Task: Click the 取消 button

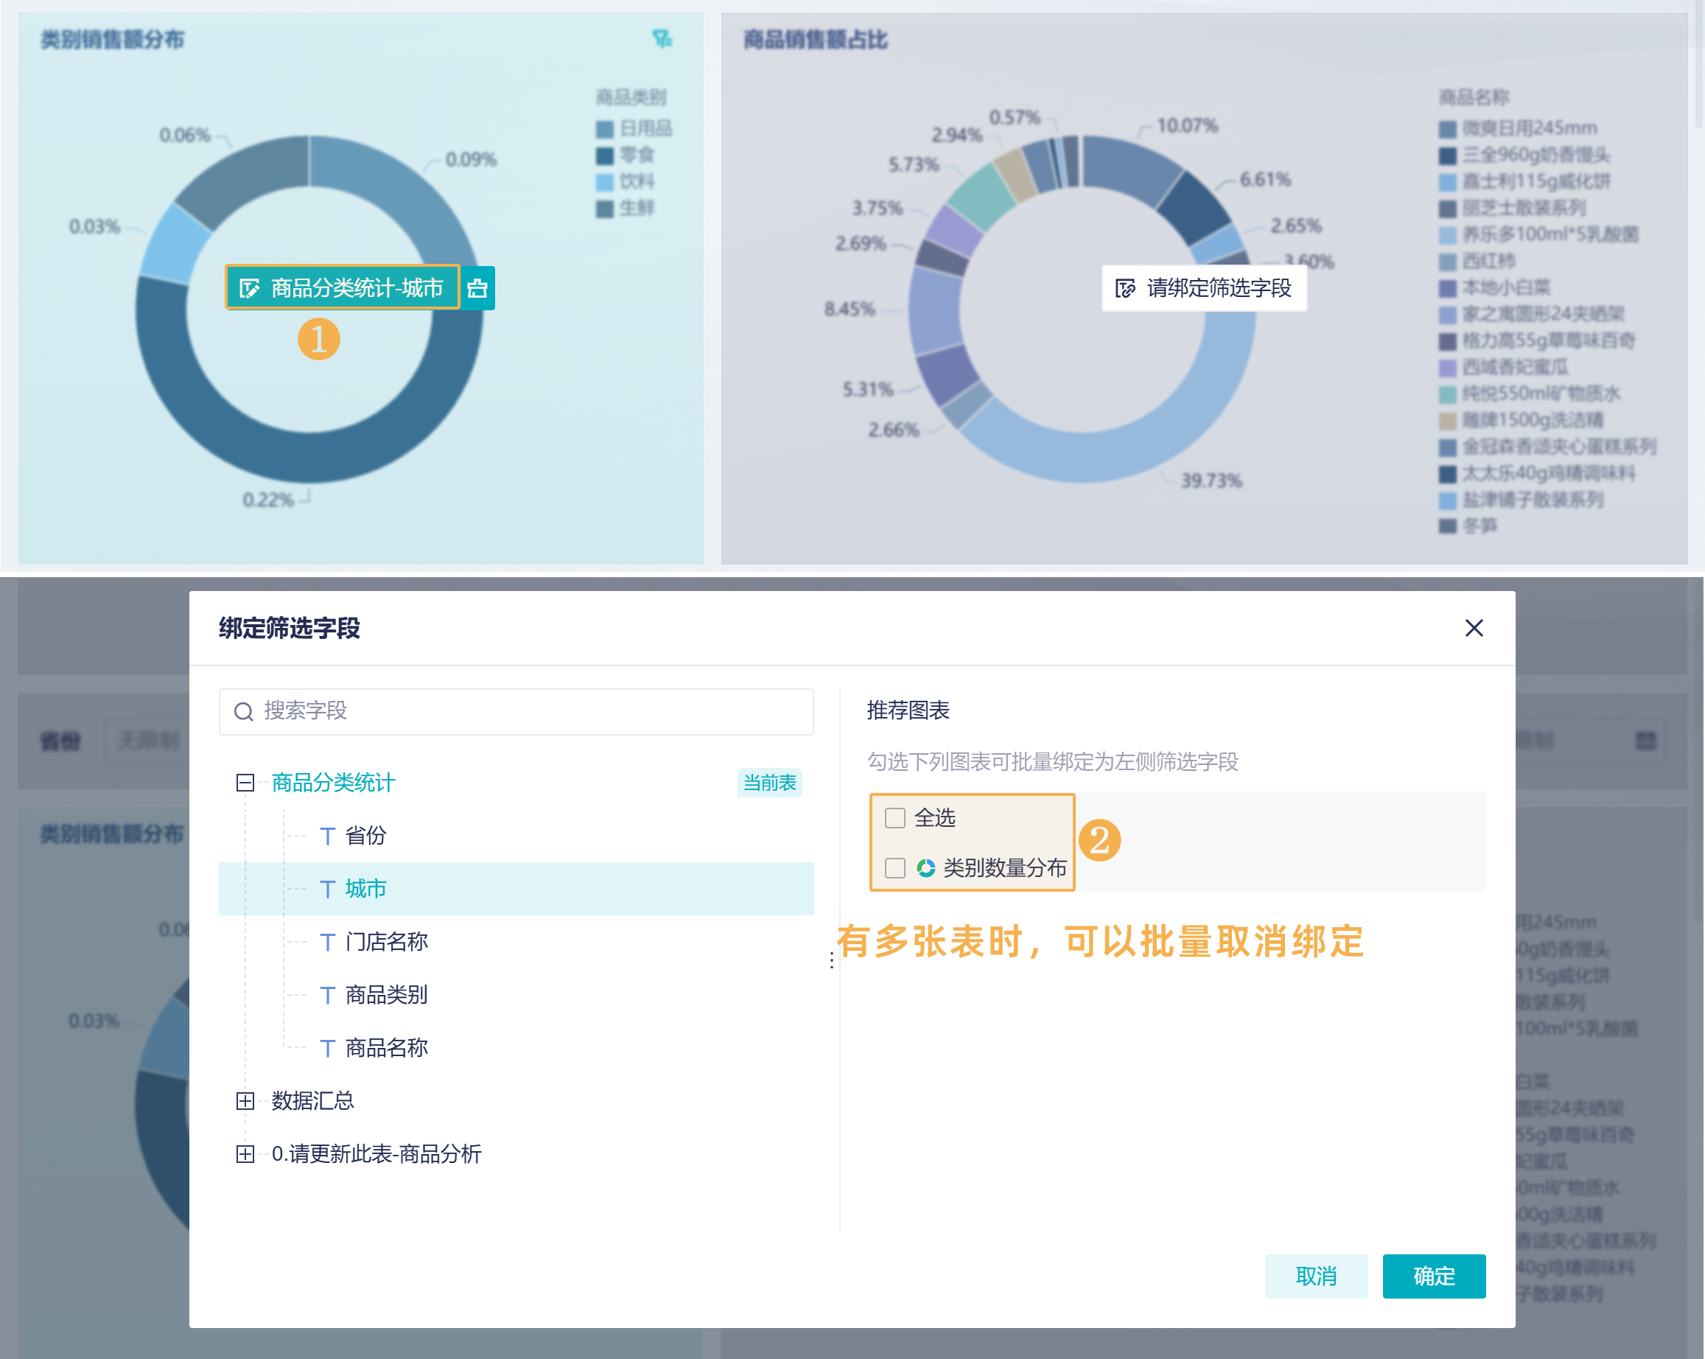Action: click(x=1315, y=1275)
